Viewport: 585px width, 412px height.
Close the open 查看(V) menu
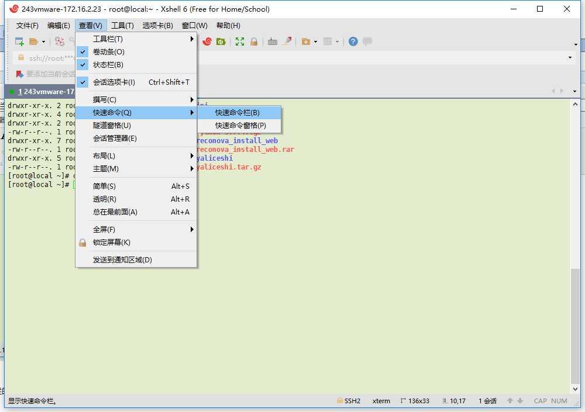(x=91, y=25)
